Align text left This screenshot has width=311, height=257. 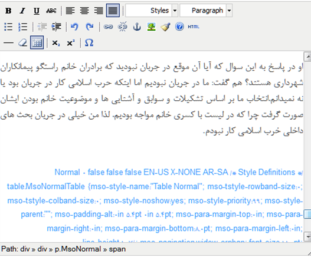point(70,11)
